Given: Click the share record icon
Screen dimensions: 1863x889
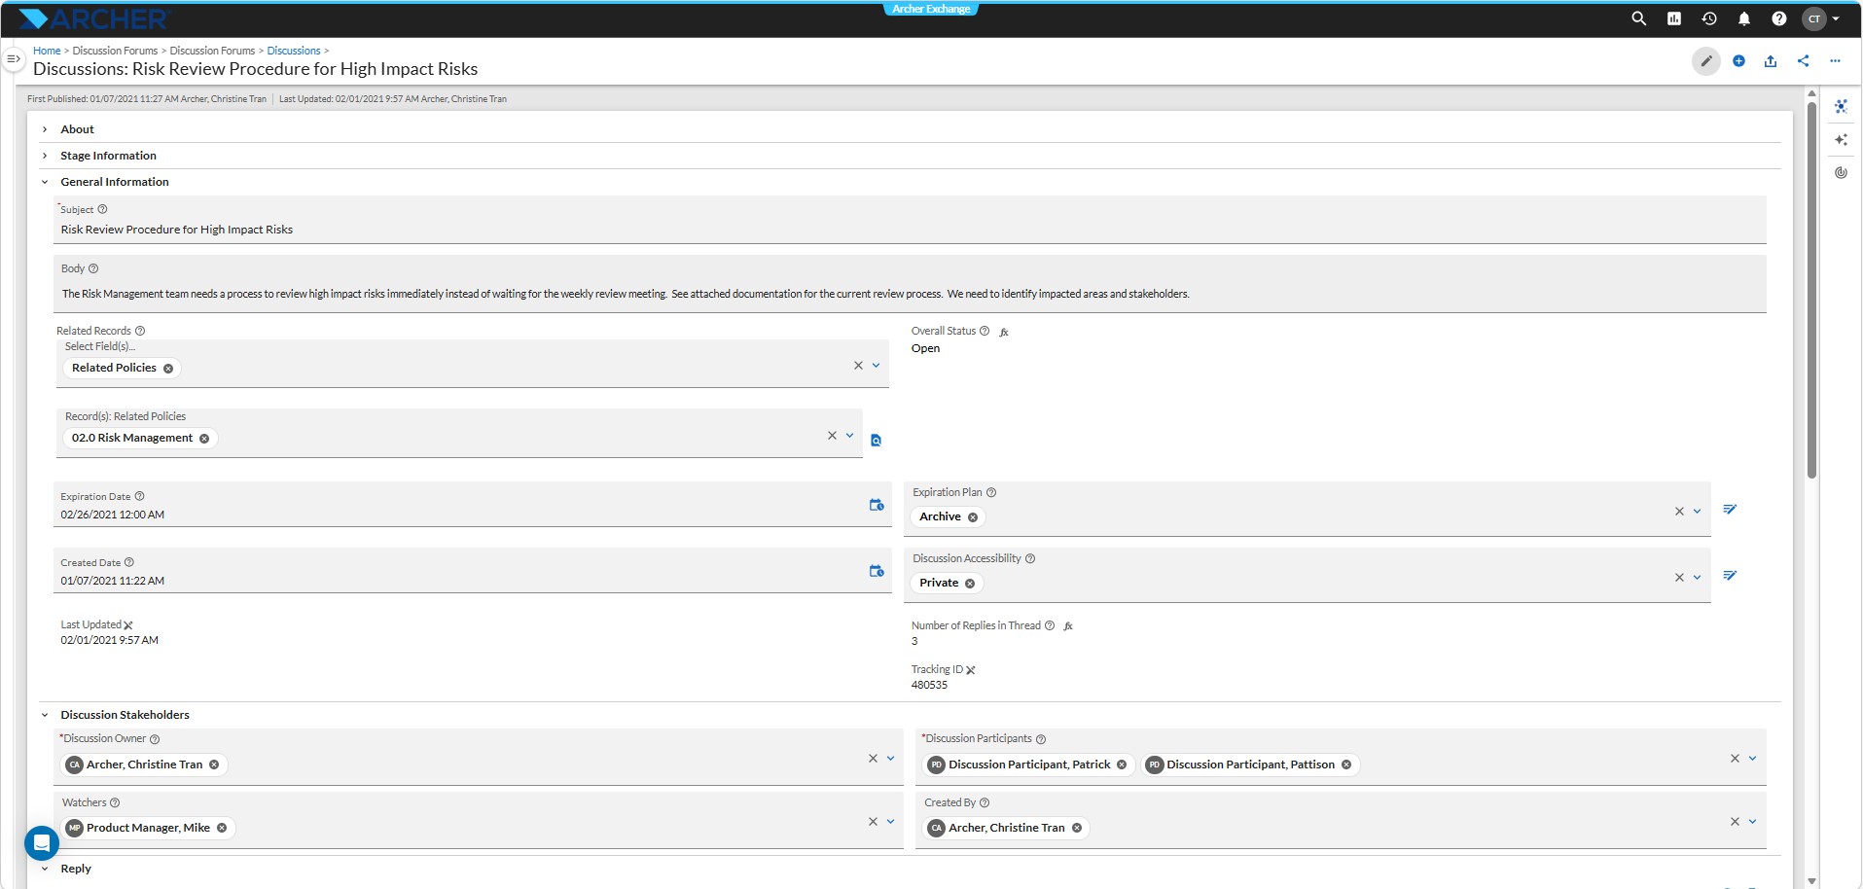Looking at the screenshot, I should click(x=1803, y=61).
